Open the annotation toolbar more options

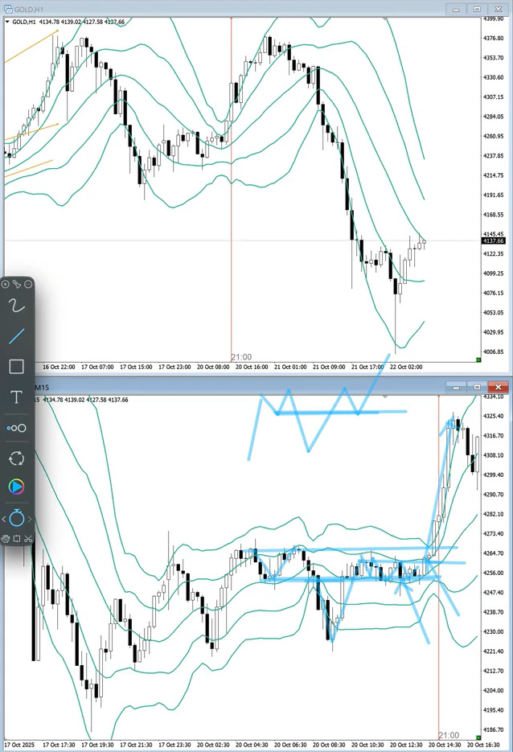(x=28, y=284)
